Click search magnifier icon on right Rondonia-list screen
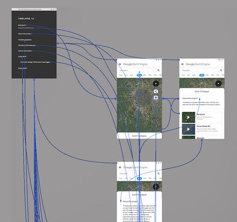237x222 pixels. pyautogui.click(x=221, y=70)
